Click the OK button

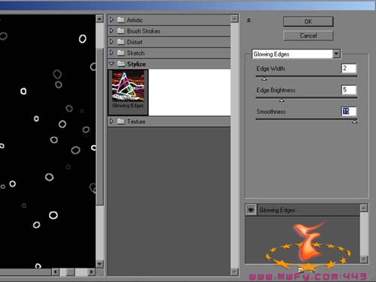[308, 22]
